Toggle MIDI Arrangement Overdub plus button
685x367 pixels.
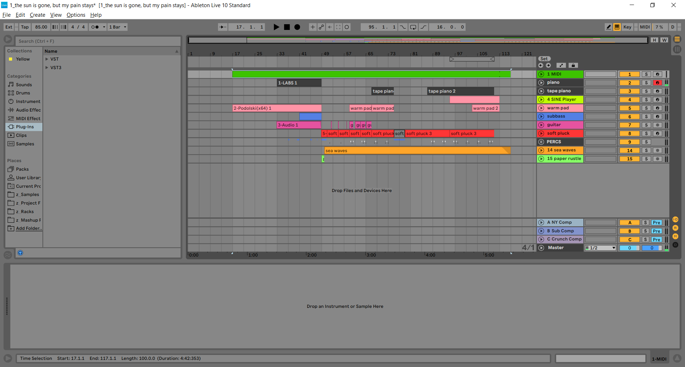313,27
